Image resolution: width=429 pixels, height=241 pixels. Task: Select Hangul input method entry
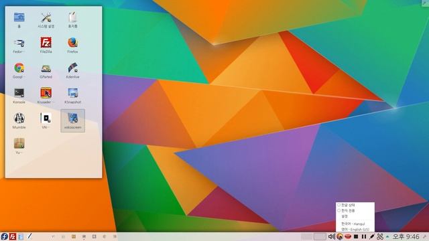tap(355, 224)
